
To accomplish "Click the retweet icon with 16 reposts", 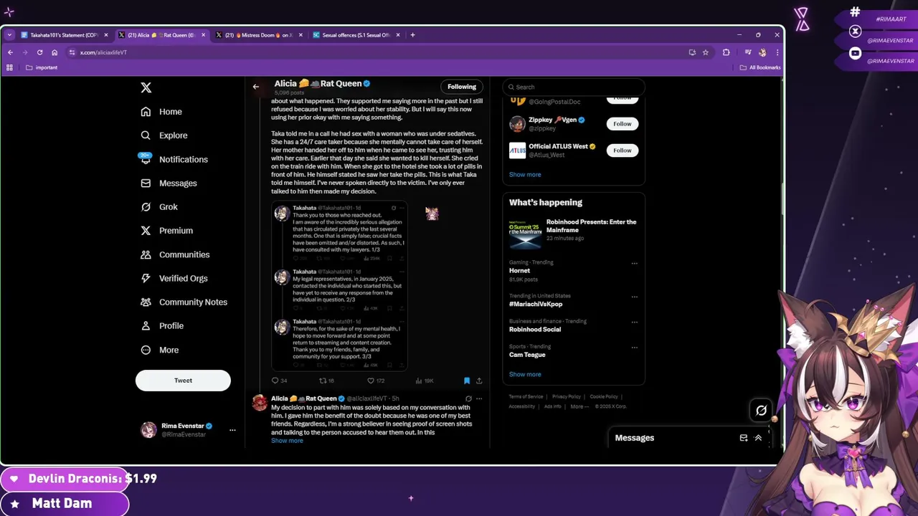I will click(322, 381).
